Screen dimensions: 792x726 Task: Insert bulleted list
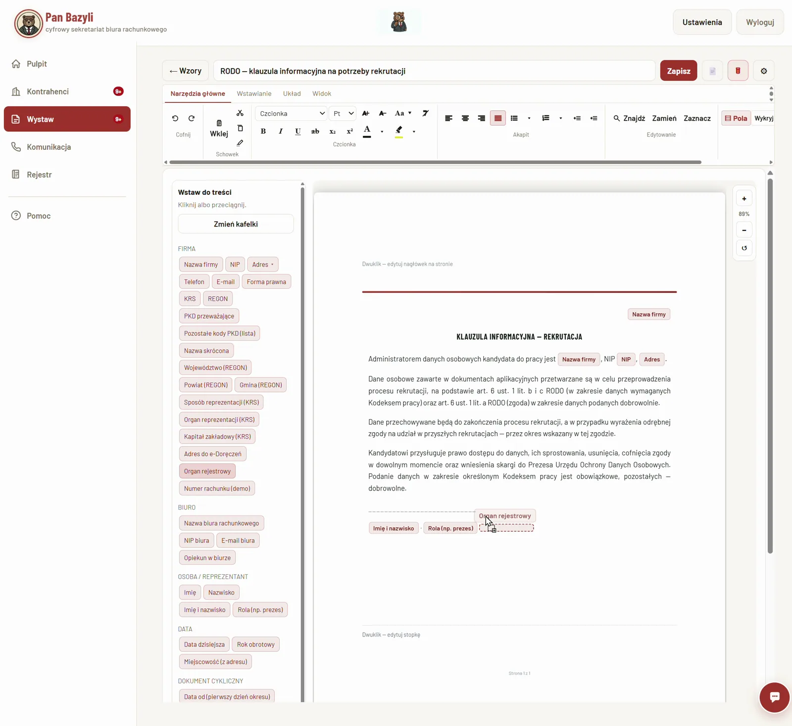[514, 118]
